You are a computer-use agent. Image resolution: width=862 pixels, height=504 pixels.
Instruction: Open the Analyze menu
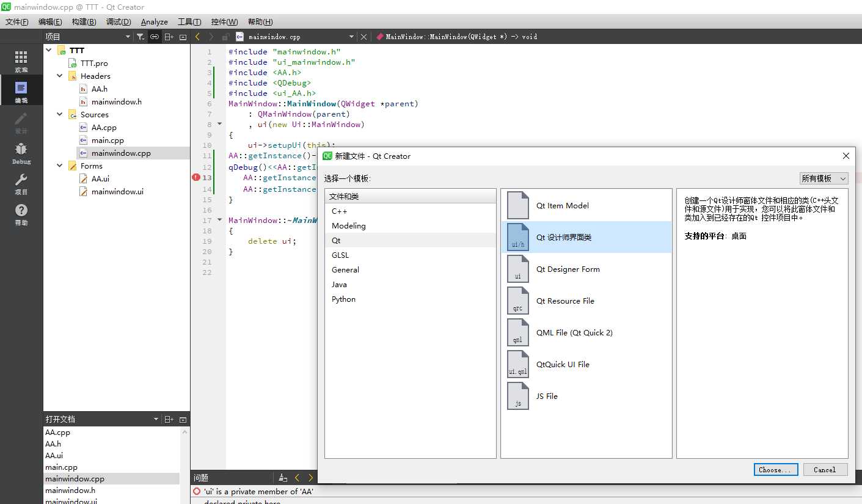pyautogui.click(x=154, y=21)
